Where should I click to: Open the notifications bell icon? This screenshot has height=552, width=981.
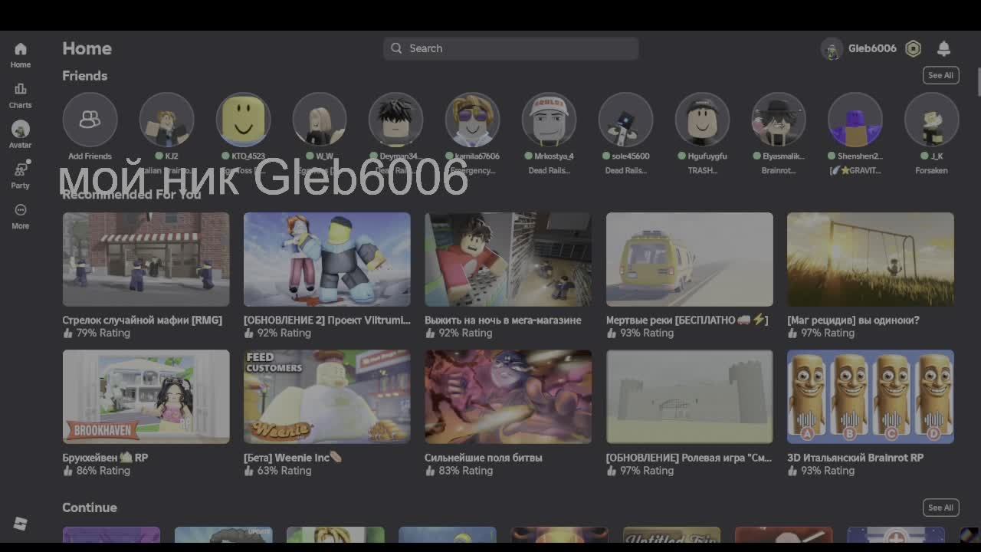pos(944,48)
